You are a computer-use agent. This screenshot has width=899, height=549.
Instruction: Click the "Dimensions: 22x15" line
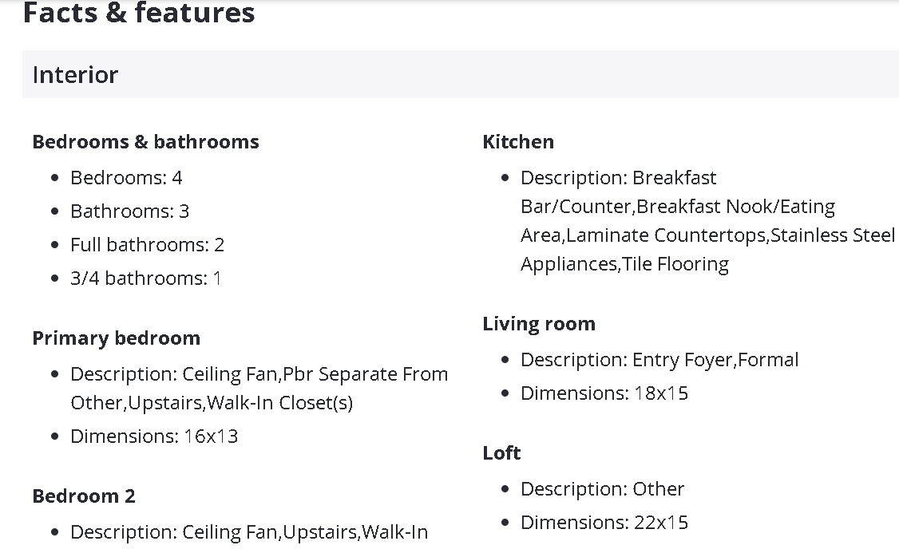click(604, 523)
